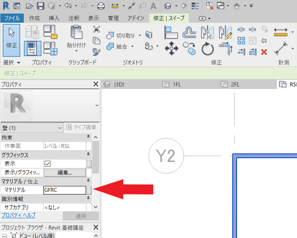This screenshot has height=238, width=297.
Task: Switch to the 注釈 (Annotate) ribbon tab
Action: click(x=74, y=18)
